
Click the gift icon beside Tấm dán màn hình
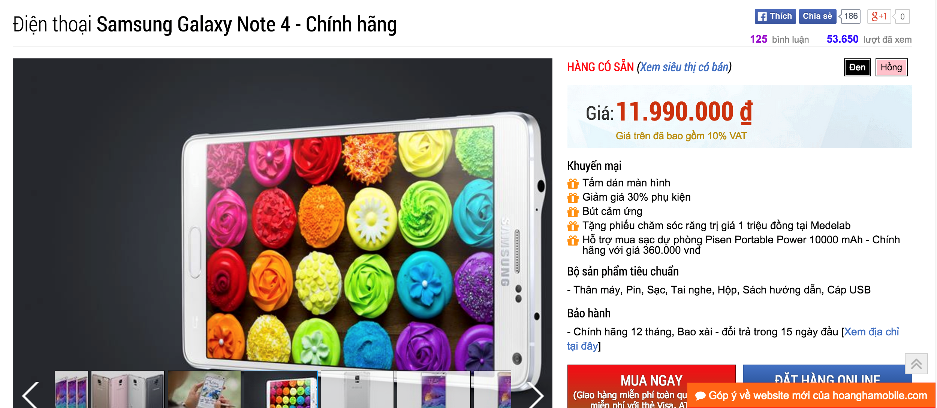pos(573,183)
